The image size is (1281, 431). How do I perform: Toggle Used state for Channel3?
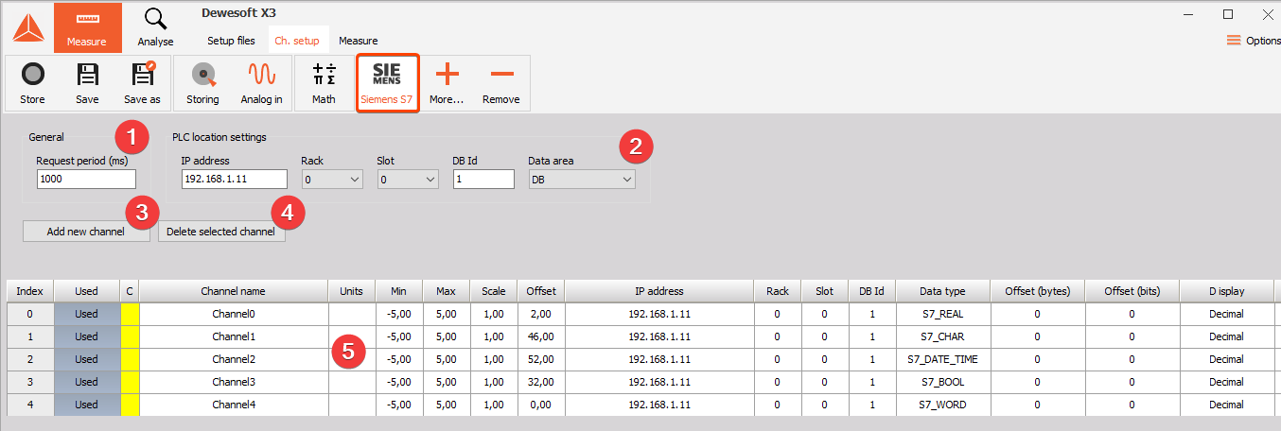[x=87, y=382]
